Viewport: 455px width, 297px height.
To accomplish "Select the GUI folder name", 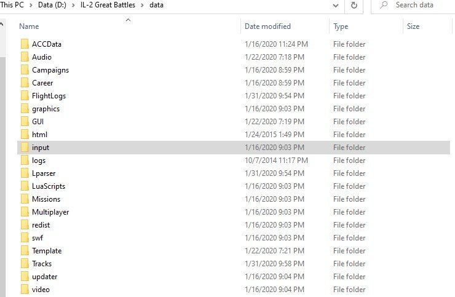I will pyautogui.click(x=38, y=121).
